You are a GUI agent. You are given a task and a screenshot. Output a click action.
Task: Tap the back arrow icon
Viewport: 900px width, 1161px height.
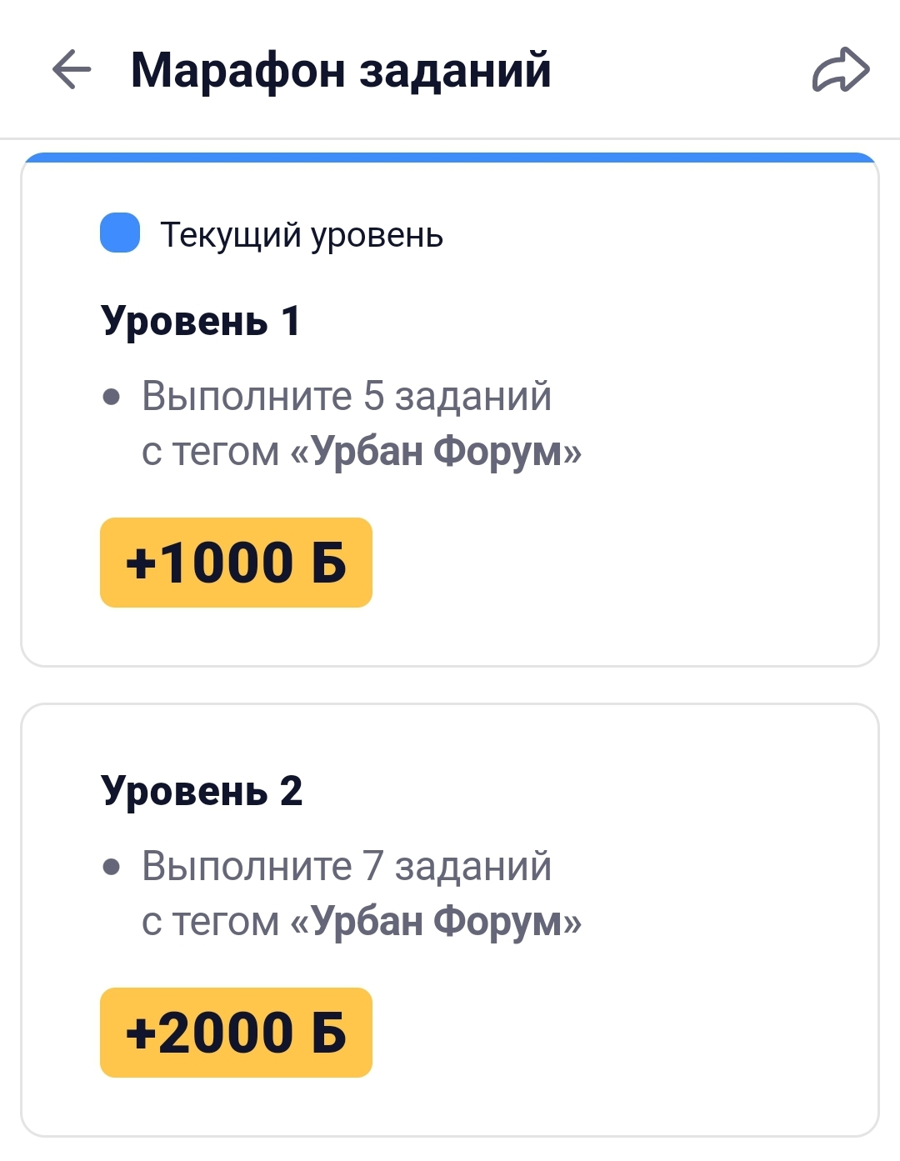[x=72, y=68]
